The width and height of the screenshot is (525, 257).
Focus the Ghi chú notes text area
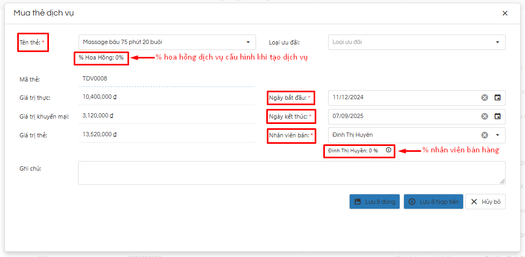[x=290, y=173]
